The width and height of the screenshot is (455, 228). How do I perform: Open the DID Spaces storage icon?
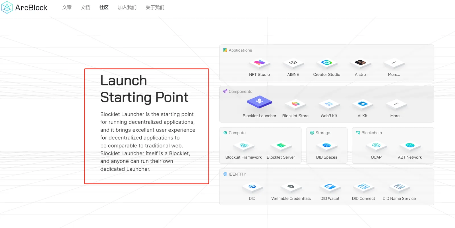pyautogui.click(x=327, y=146)
